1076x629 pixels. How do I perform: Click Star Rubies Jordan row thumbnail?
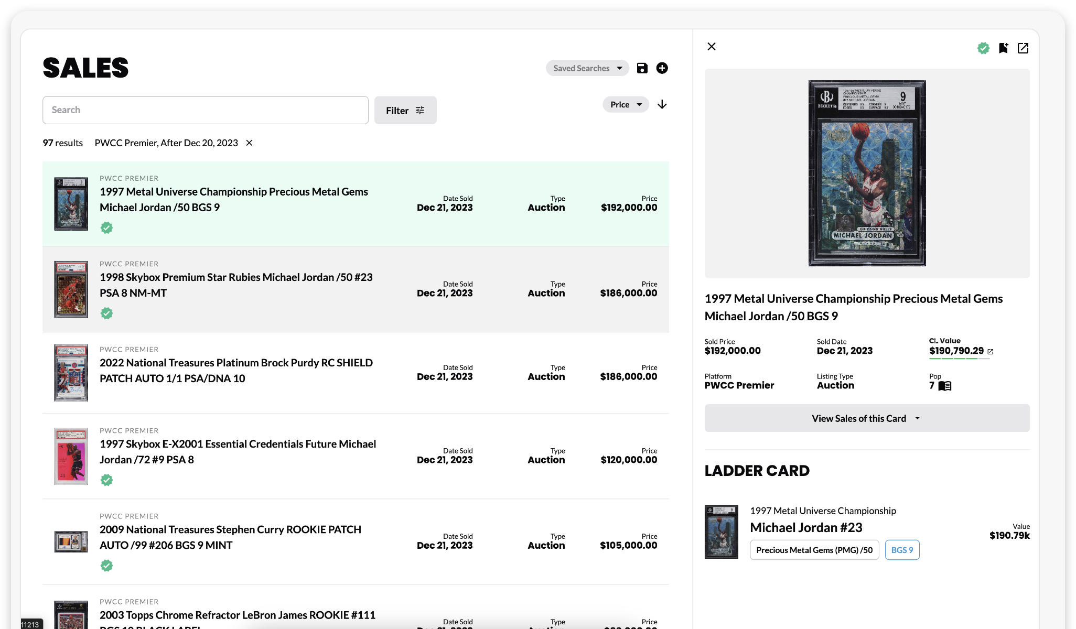click(71, 289)
